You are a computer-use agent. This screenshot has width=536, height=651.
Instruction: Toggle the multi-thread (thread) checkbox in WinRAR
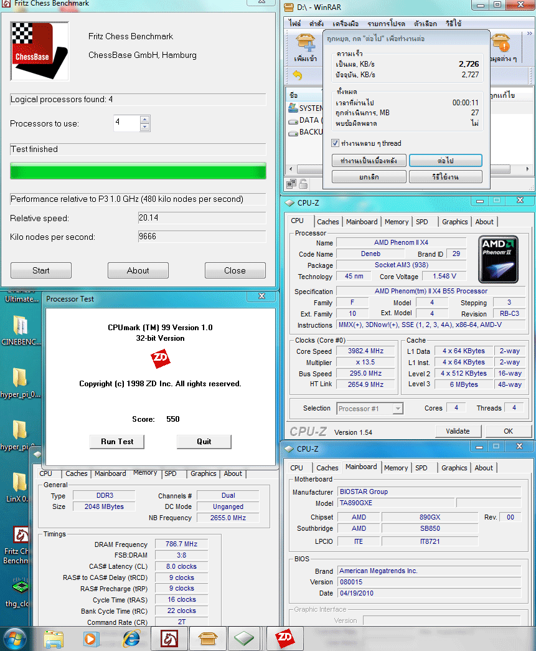coord(335,143)
